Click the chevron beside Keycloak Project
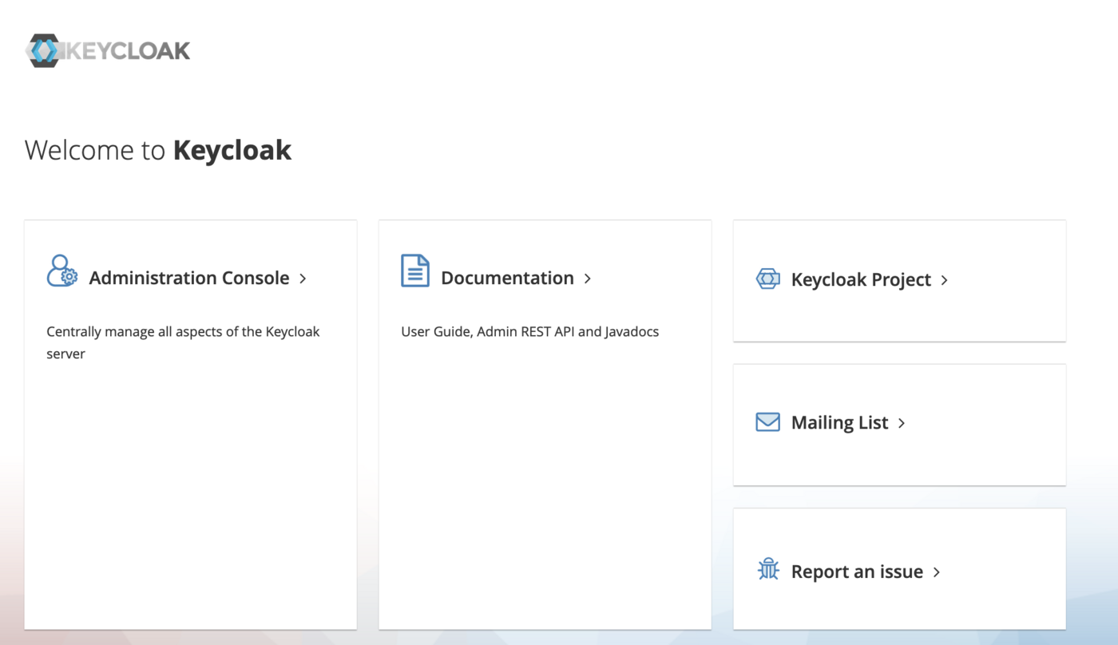Screen dimensions: 1118x645 944,280
